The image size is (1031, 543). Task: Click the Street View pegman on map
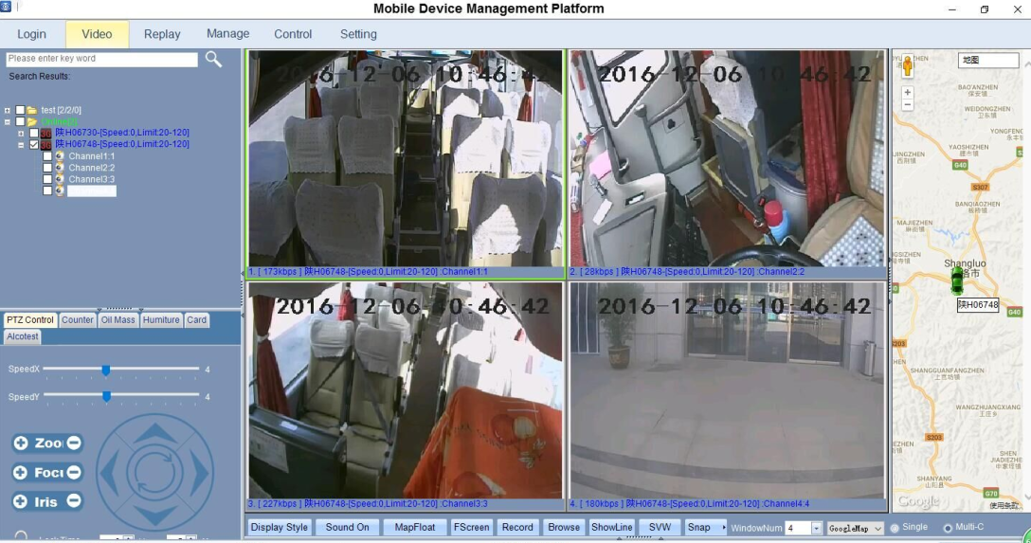908,66
